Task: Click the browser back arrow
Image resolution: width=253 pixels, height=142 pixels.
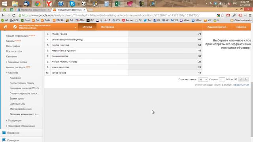Action: click(x=3, y=15)
